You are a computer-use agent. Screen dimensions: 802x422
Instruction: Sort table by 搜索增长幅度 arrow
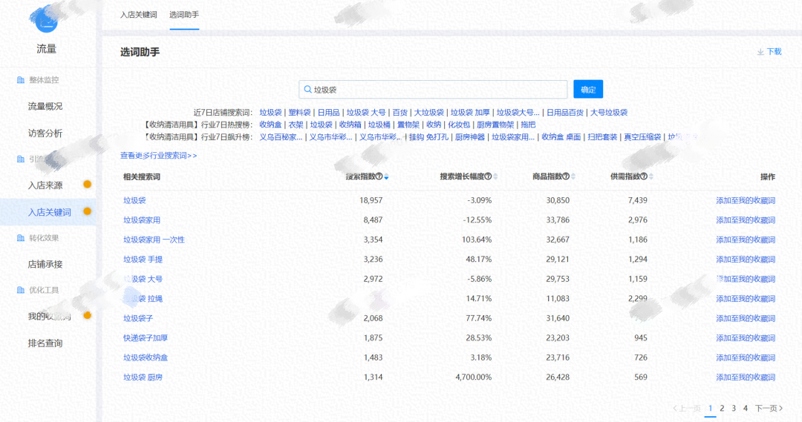(x=495, y=177)
